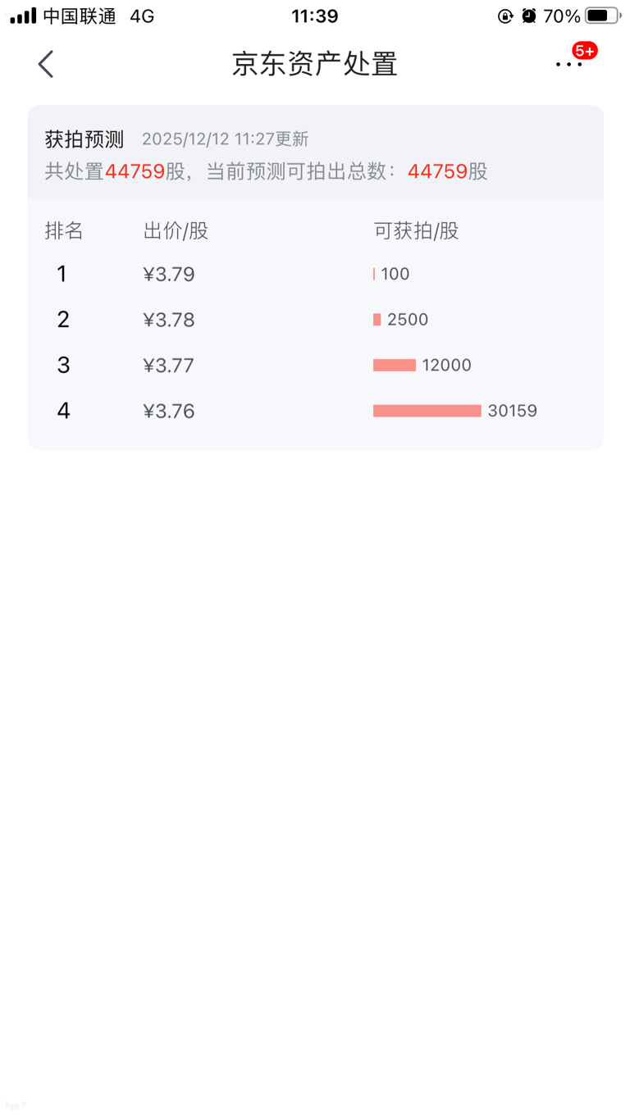Viewport: 630px width, 1120px height.
Task: Tap the red 5+ notification badge
Action: 585,51
